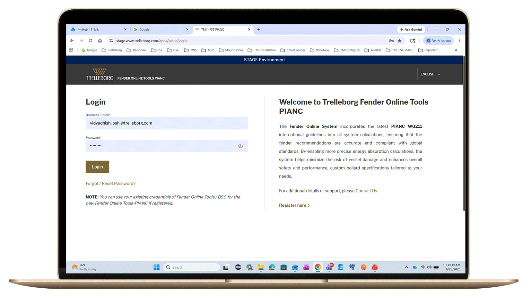
Task: Open the Wi-Fi network icon in tray
Action: [423, 267]
